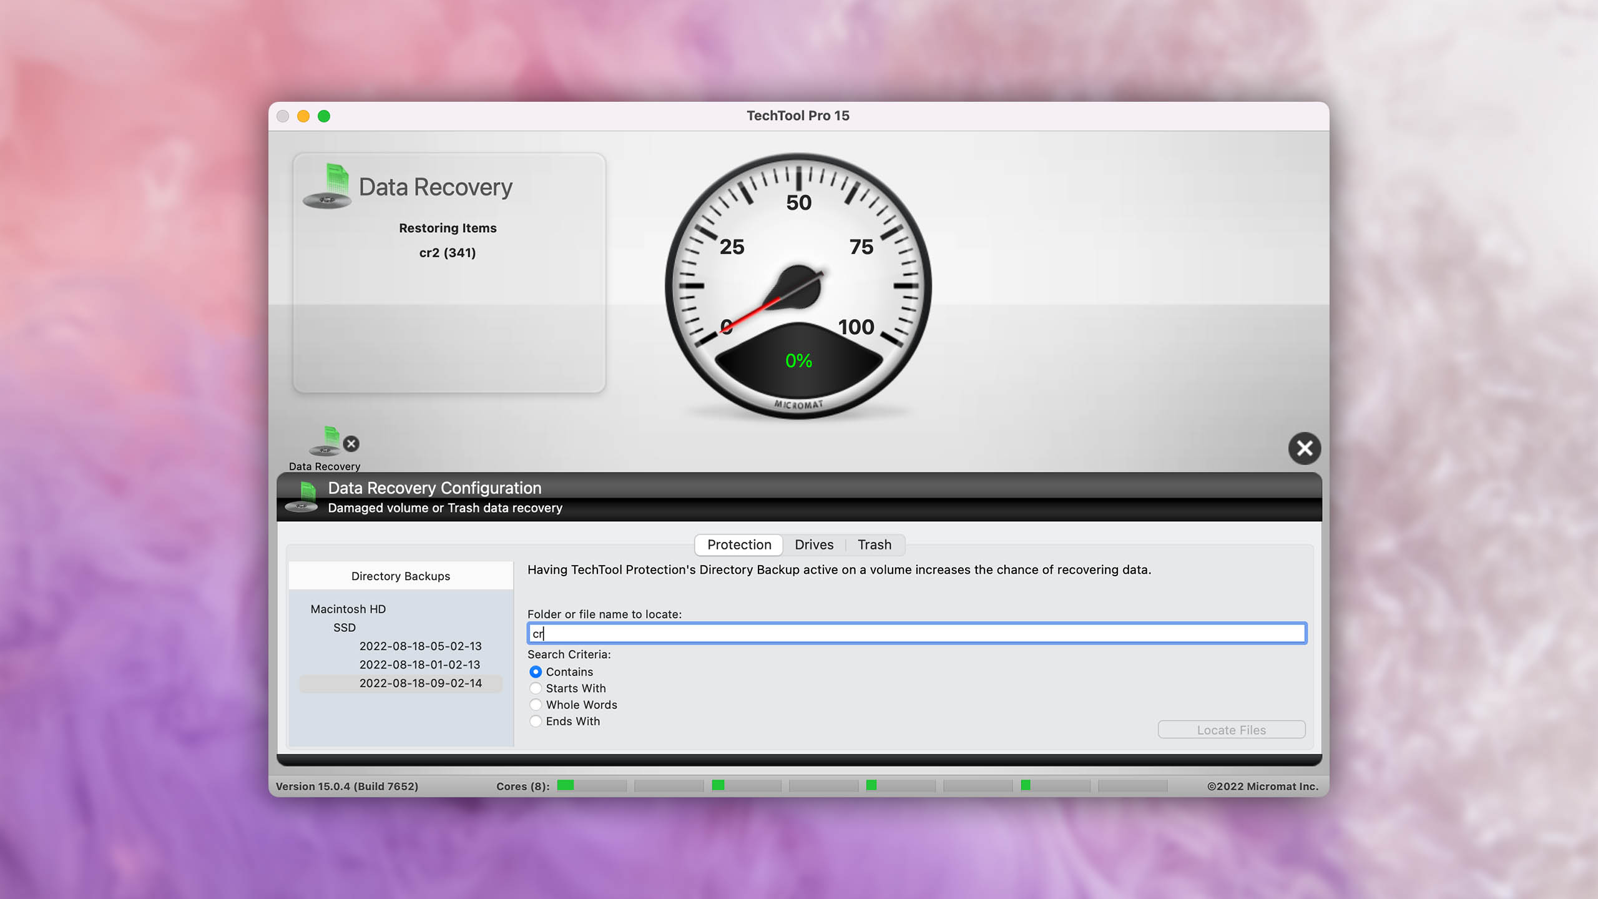Click the folder or file name input field
The width and height of the screenshot is (1598, 899).
(x=917, y=634)
